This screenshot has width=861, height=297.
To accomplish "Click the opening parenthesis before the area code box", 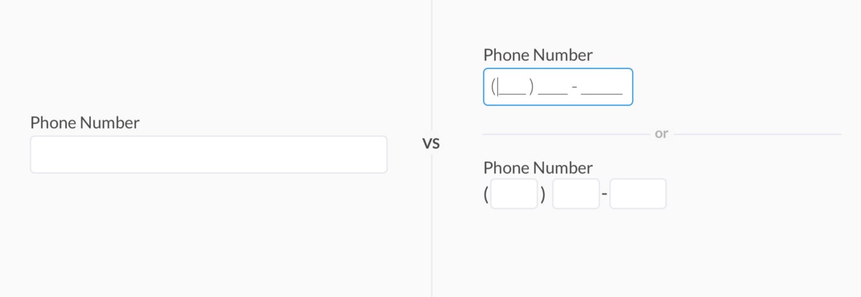I will [486, 195].
